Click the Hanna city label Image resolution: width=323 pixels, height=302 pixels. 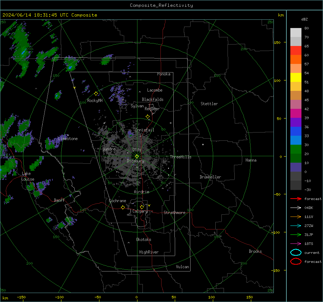[x=251, y=160]
